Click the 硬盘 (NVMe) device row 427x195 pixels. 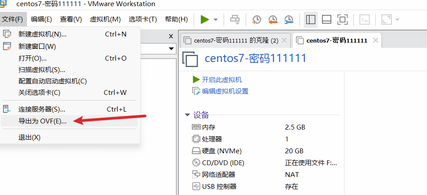tap(266, 151)
